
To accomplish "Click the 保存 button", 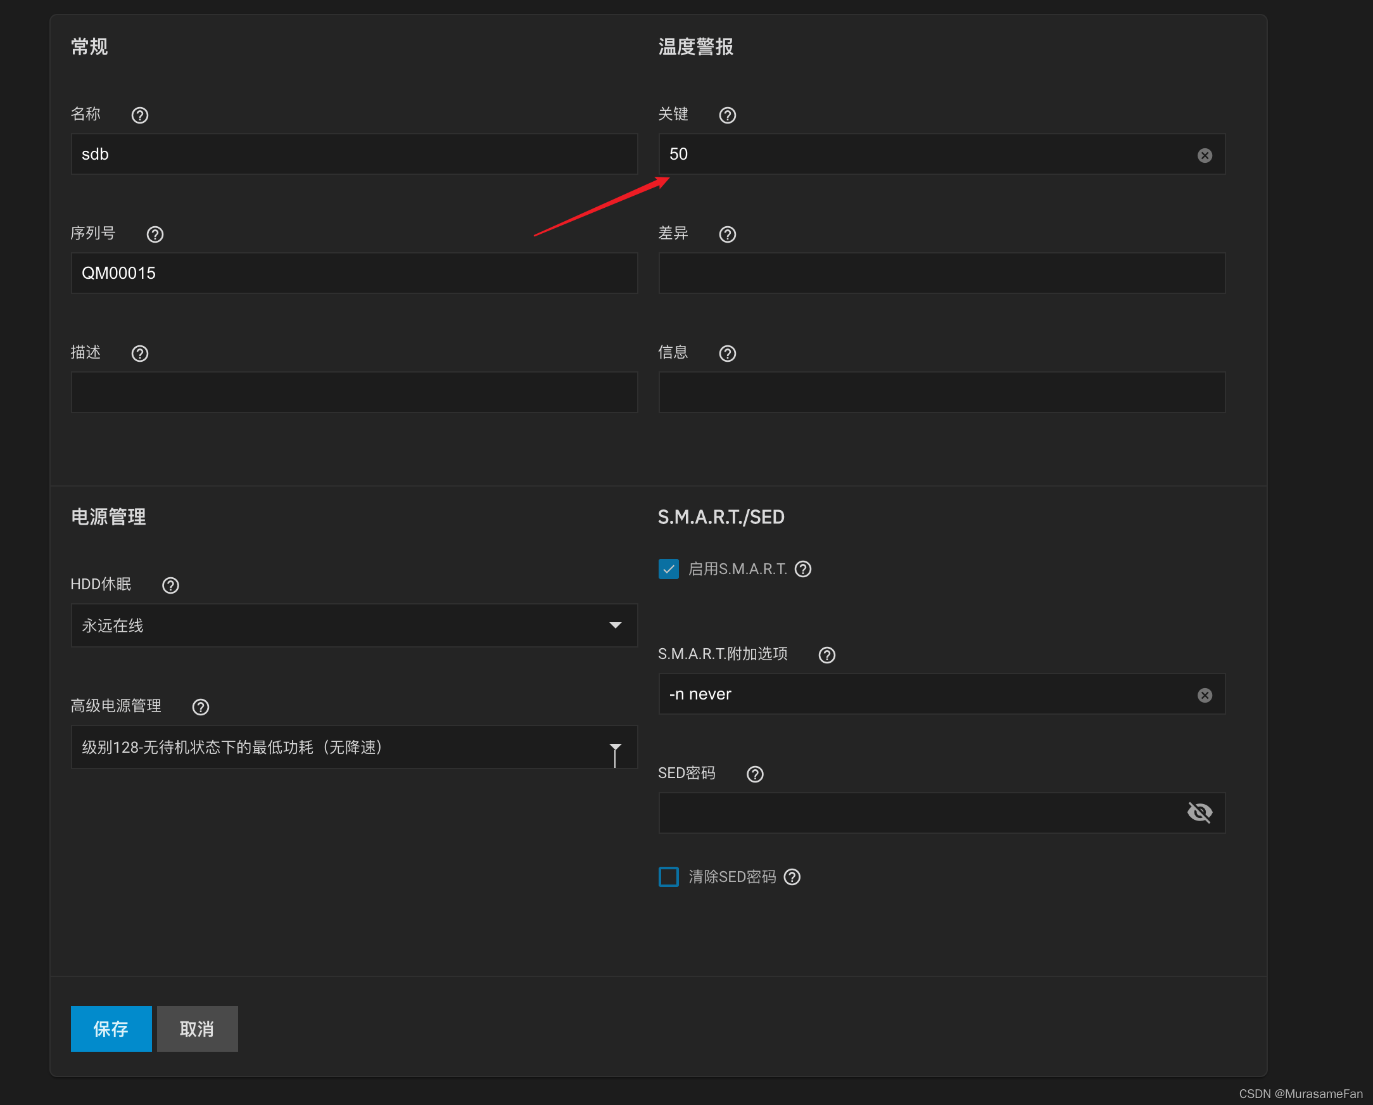I will (111, 1029).
